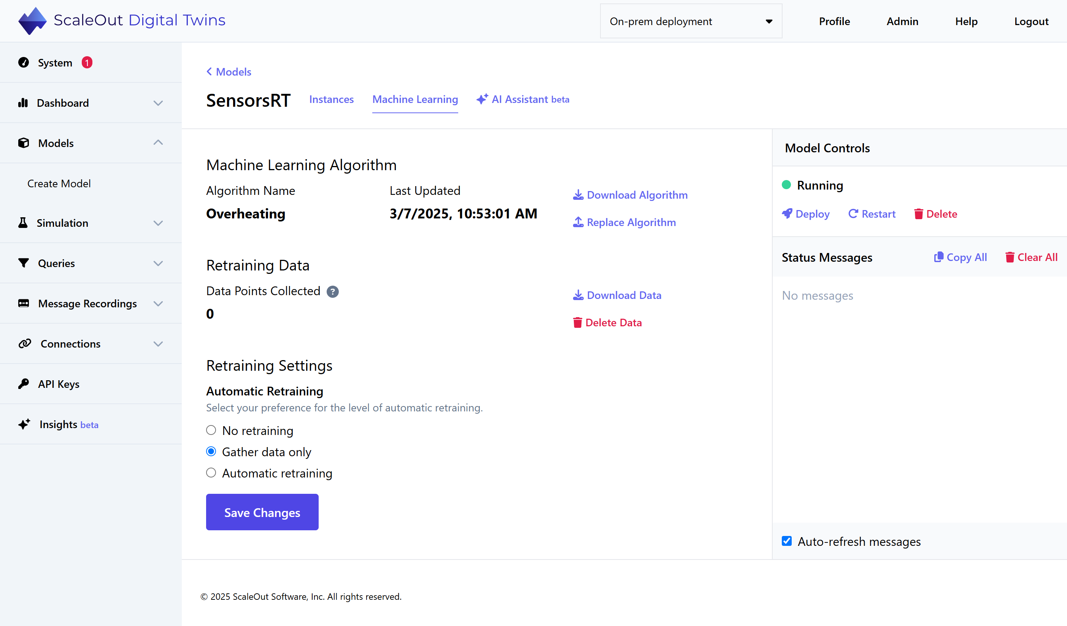The image size is (1067, 626).
Task: Expand the Dashboard section chevron
Action: coord(158,103)
